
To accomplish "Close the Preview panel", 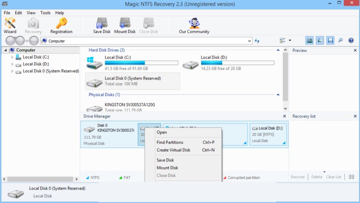I will coord(355,50).
